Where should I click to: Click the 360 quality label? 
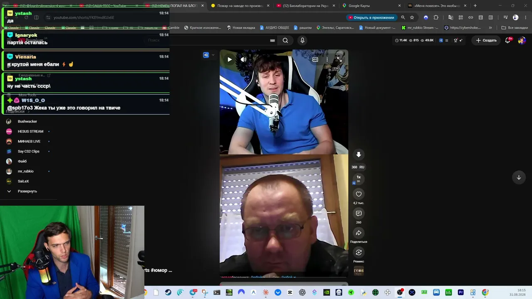[354, 167]
